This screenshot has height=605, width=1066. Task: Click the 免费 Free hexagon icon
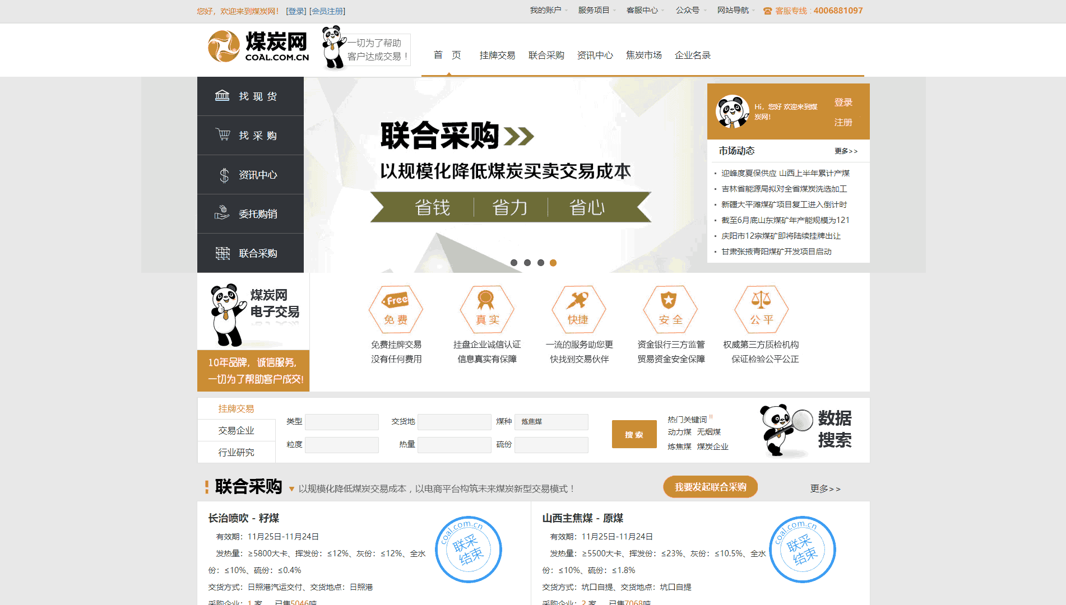click(396, 309)
